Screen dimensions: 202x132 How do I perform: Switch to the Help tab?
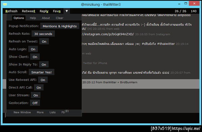tap(33, 18)
